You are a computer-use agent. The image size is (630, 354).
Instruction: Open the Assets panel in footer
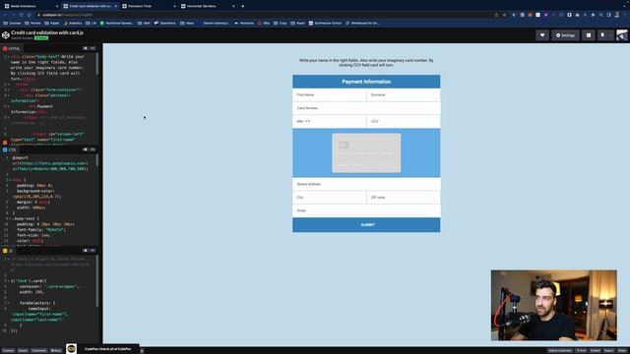point(23,350)
